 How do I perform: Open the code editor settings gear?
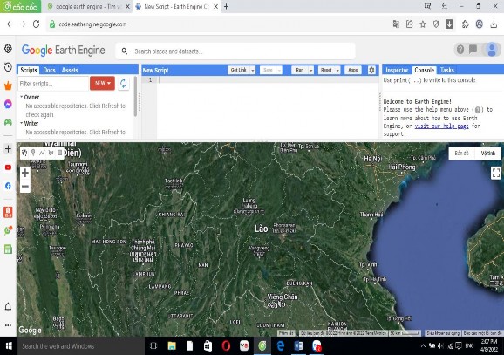371,70
